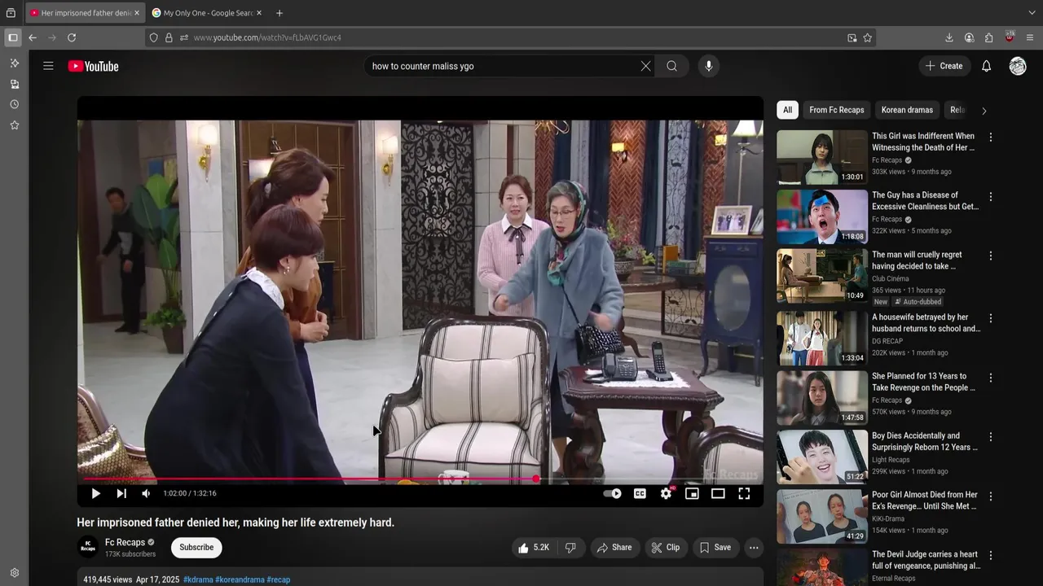This screenshot has height=586, width=1043.
Task: Click the Create button
Action: (x=944, y=66)
